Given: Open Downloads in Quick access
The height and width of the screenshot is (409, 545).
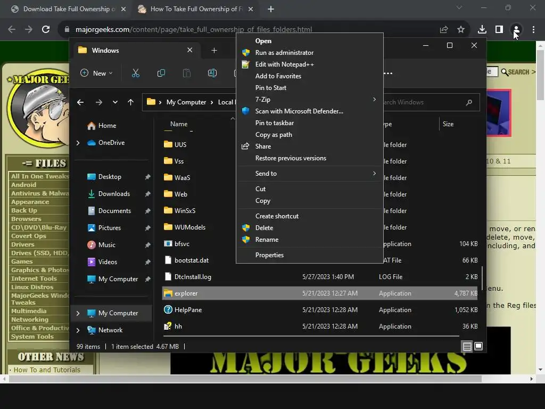Looking at the screenshot, I should [114, 194].
